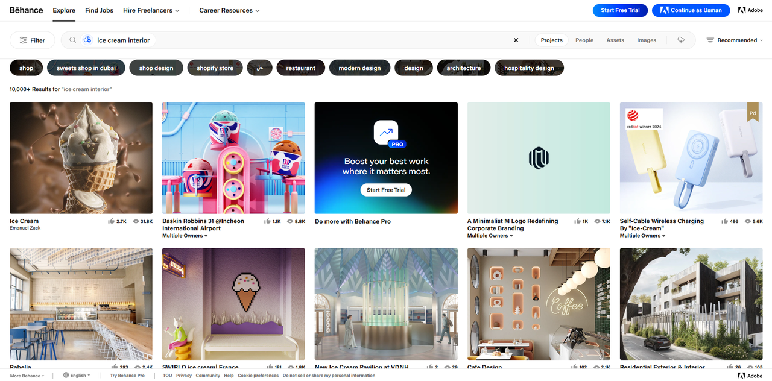Open the Baskin Robbins project thumbnail
Image resolution: width=772 pixels, height=381 pixels.
click(233, 158)
